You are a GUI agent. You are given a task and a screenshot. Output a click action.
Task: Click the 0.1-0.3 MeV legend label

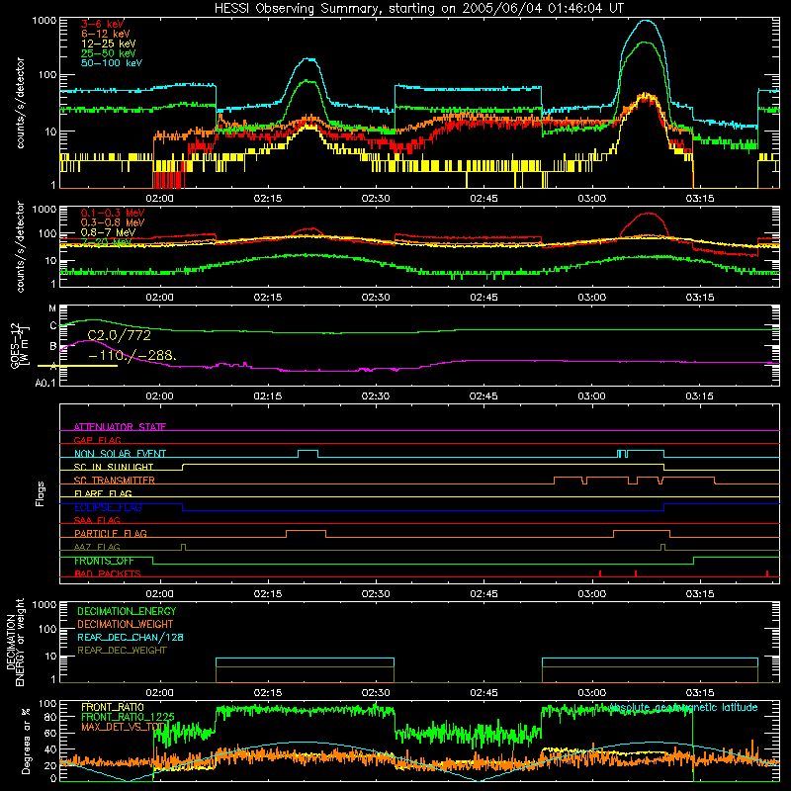113,213
